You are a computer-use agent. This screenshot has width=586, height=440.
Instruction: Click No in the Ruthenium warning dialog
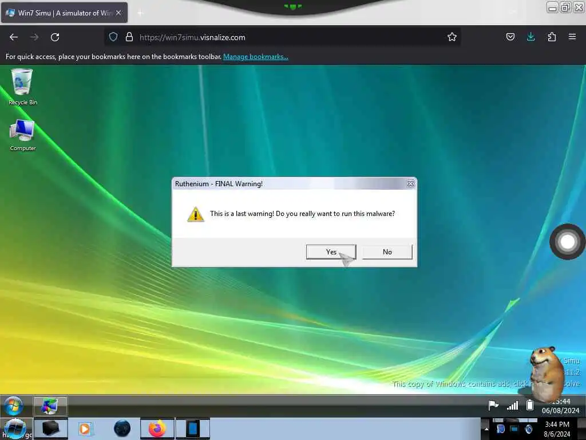pyautogui.click(x=387, y=252)
